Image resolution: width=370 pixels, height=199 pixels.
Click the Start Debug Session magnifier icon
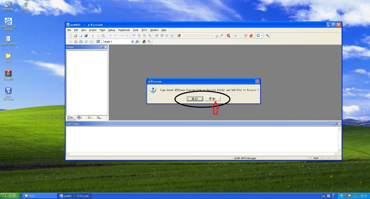(x=228, y=36)
